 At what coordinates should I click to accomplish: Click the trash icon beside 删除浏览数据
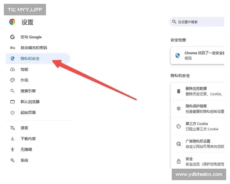pyautogui.click(x=178, y=91)
